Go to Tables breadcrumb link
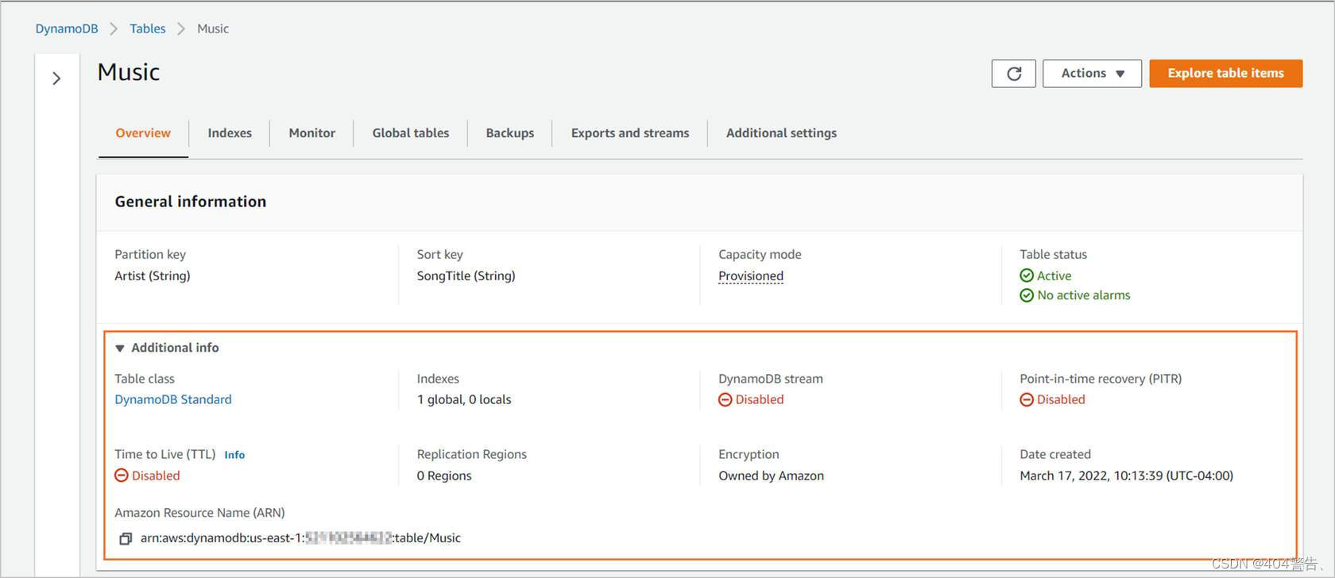 point(148,29)
